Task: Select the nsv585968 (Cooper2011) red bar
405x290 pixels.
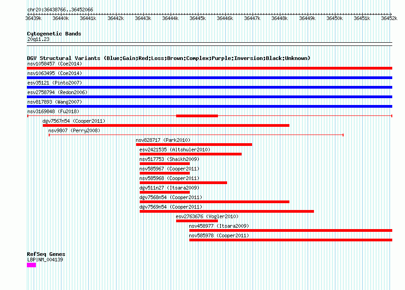Action: pos(183,183)
